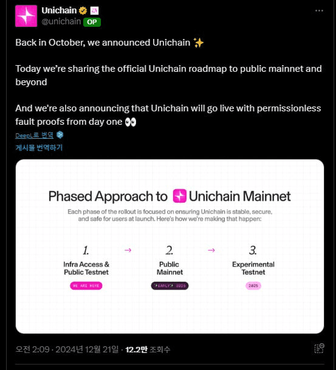Click the gold verified badge next to Unichain
Viewport: 336px width, 370px height.
(83, 10)
